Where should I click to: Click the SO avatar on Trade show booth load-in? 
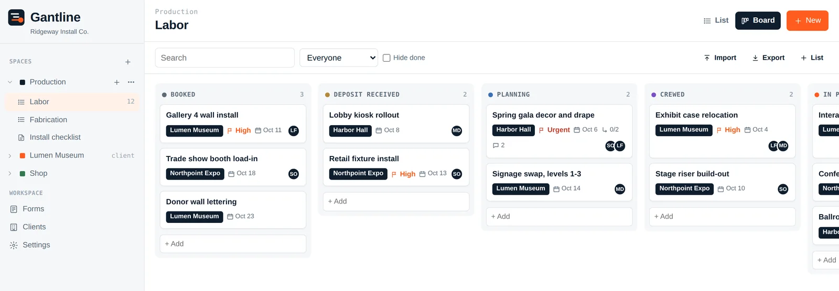coord(294,174)
